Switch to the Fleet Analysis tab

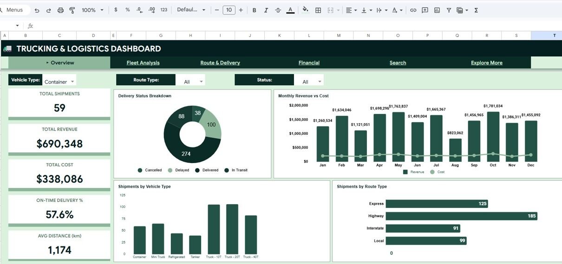(143, 63)
